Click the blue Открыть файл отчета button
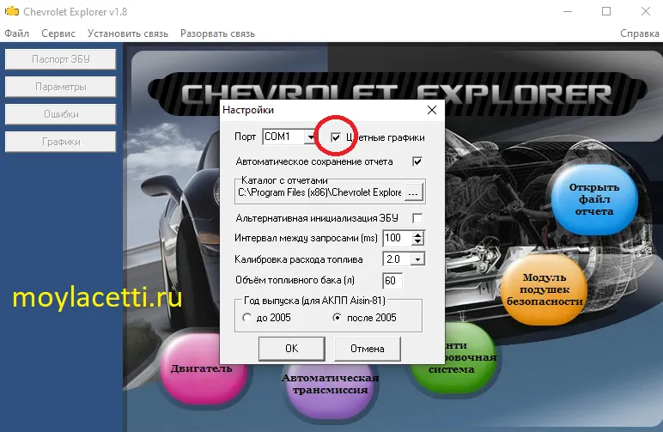 (594, 199)
